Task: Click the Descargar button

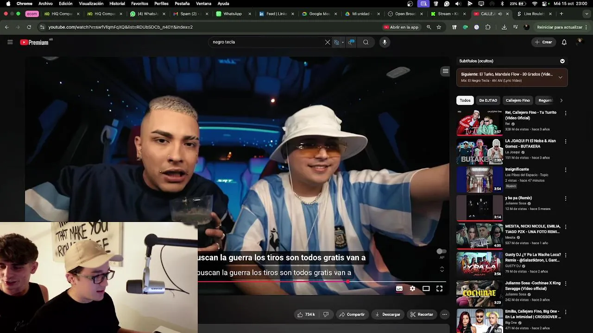Action: click(387, 314)
